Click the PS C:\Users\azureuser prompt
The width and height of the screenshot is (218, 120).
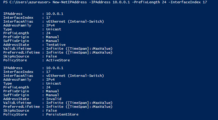(x=27, y=2)
